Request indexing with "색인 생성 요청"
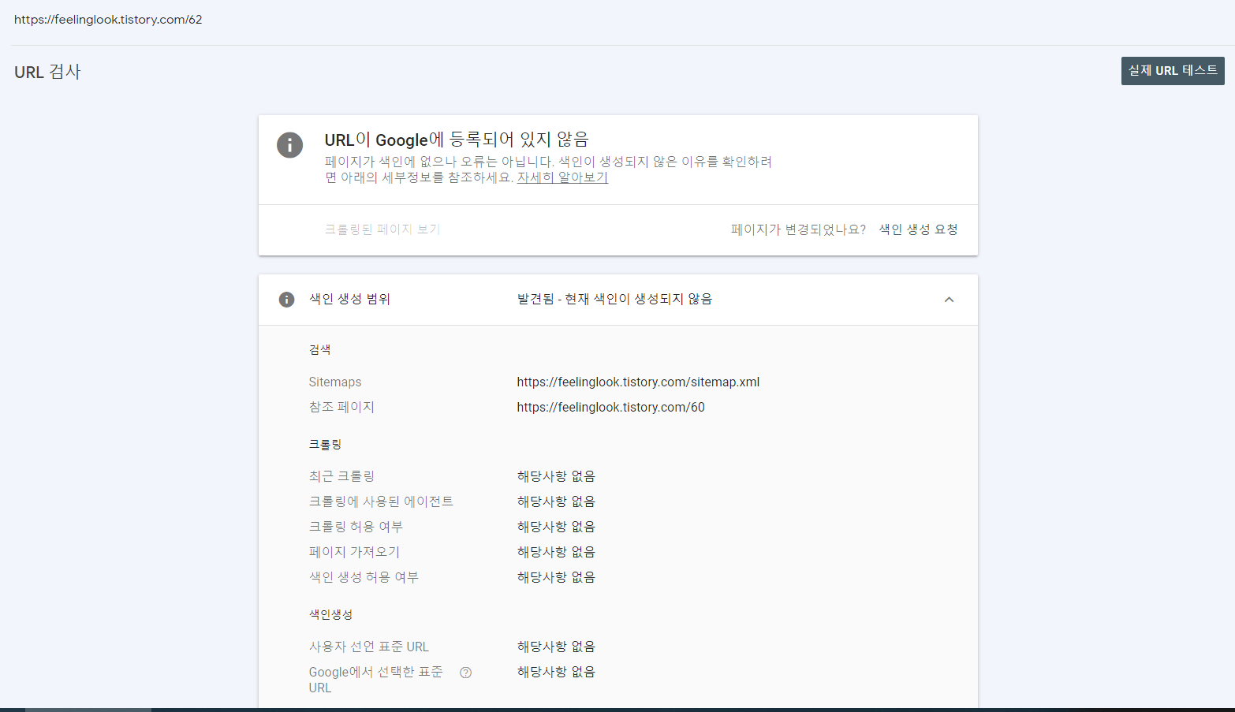The height and width of the screenshot is (712, 1235). click(x=918, y=229)
